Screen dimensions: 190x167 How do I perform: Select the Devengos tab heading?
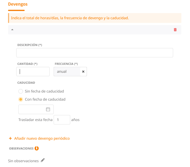click(x=18, y=4)
